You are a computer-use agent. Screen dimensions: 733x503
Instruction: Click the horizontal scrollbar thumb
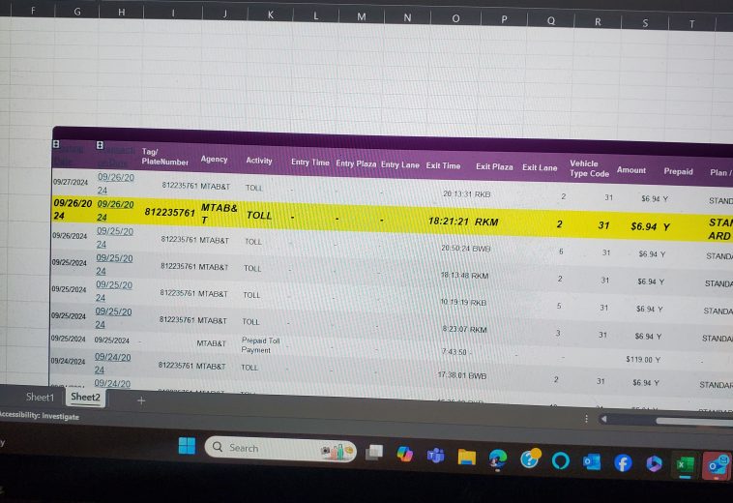click(694, 421)
